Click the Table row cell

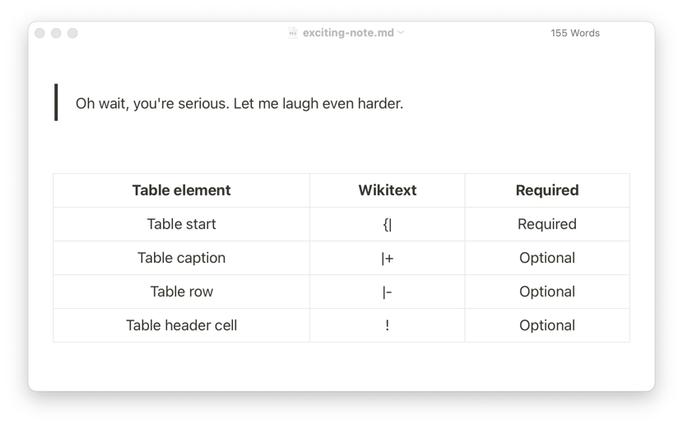pyautogui.click(x=181, y=292)
